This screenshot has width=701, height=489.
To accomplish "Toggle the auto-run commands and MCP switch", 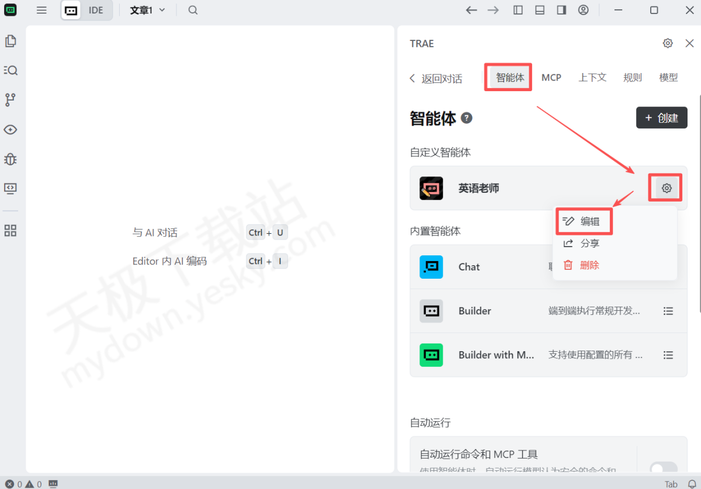I will 663,469.
